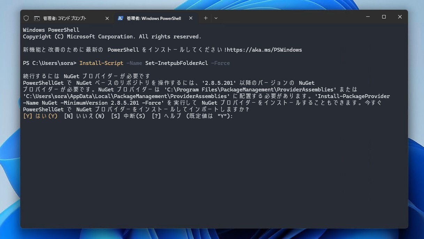Click the [?] ヘルプ option text
Screen dimensions: 424x239
[x=167, y=116]
